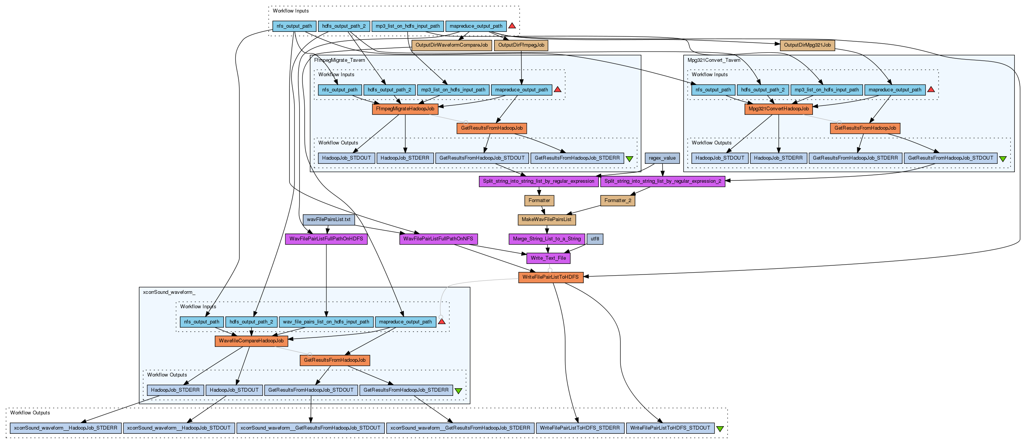
Task: Click green triangle after WriteFilePairListToHDFS_STDOUT output
Action: 720,429
